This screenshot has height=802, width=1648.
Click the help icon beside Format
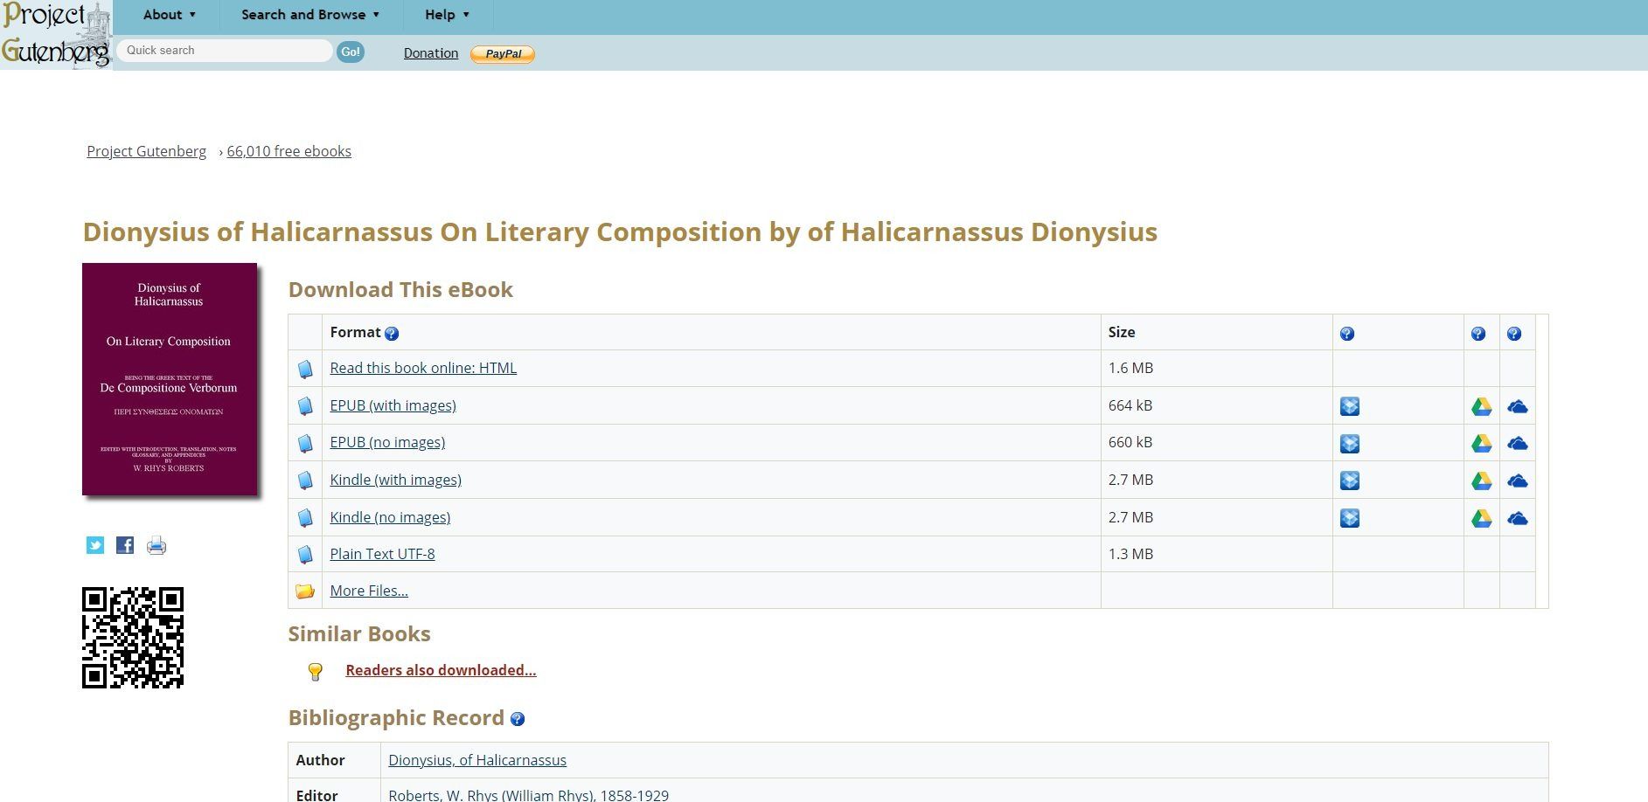[x=392, y=334]
